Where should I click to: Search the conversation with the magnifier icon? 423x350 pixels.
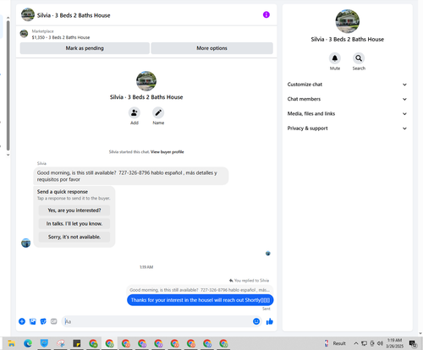[359, 58]
